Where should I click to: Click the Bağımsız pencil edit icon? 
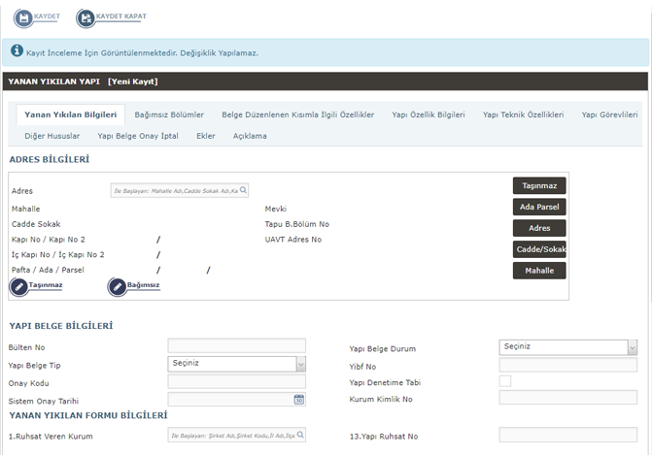(x=118, y=286)
